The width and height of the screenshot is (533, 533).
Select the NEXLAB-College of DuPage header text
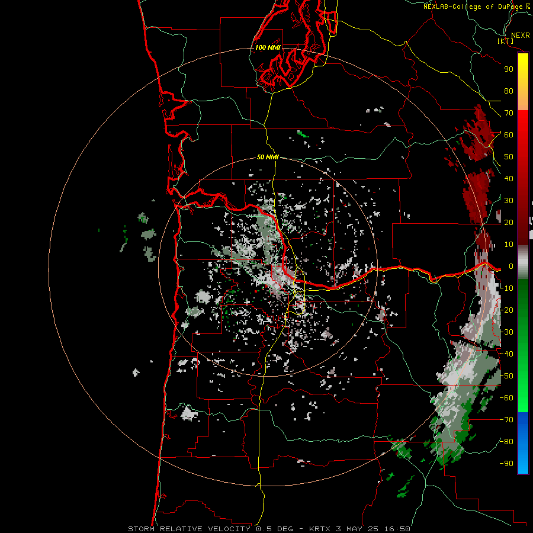pyautogui.click(x=477, y=7)
